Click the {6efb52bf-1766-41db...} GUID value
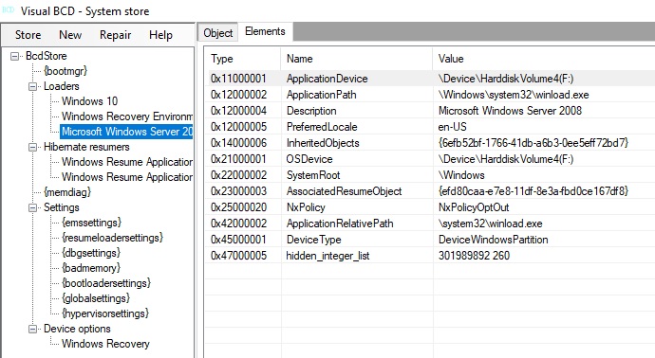The height and width of the screenshot is (358, 655). (533, 143)
